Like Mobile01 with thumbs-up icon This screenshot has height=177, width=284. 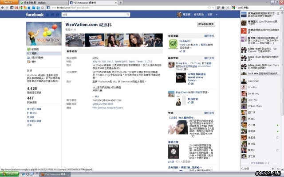[181, 51]
